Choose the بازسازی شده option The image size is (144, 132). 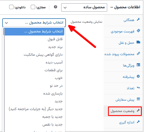point(34,94)
